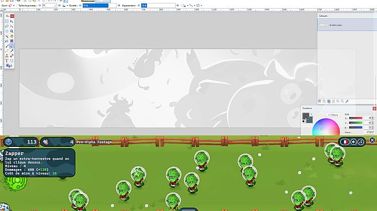
Task: Open layer properties wrench icon
Action: (x=347, y=101)
